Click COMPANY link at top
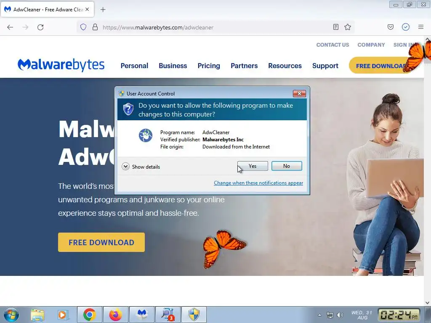431x323 pixels. pyautogui.click(x=371, y=45)
